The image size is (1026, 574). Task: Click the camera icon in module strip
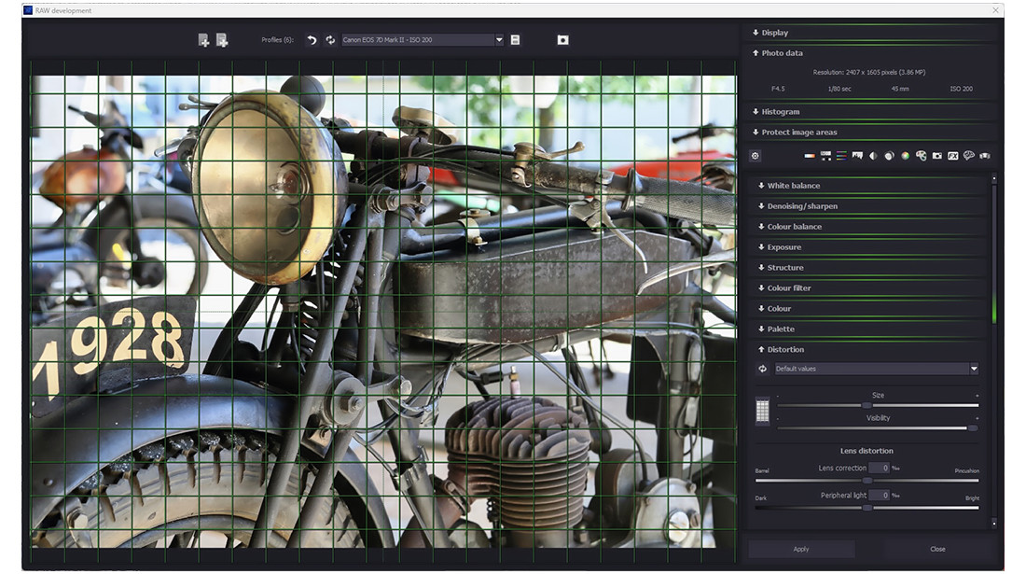pyautogui.click(x=936, y=156)
